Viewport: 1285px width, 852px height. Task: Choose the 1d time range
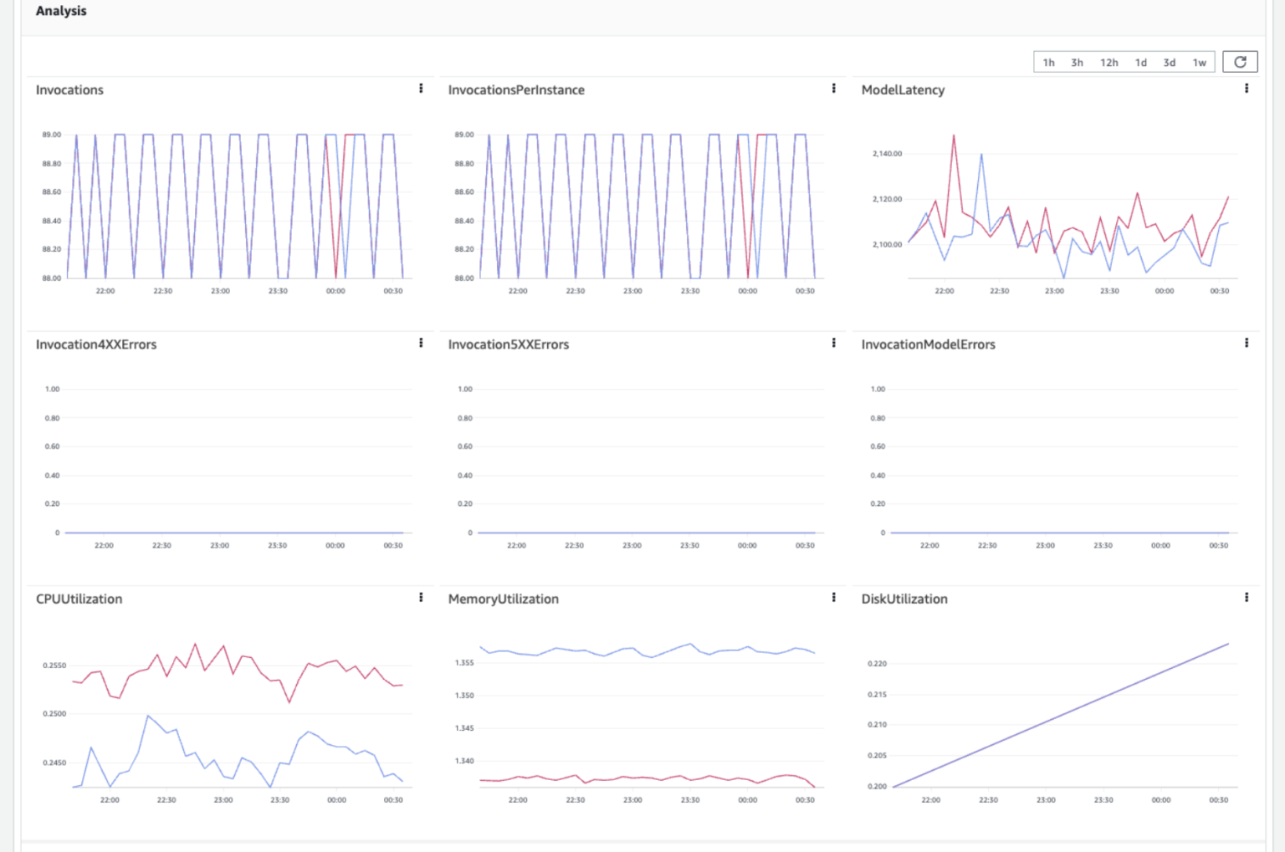(1140, 63)
